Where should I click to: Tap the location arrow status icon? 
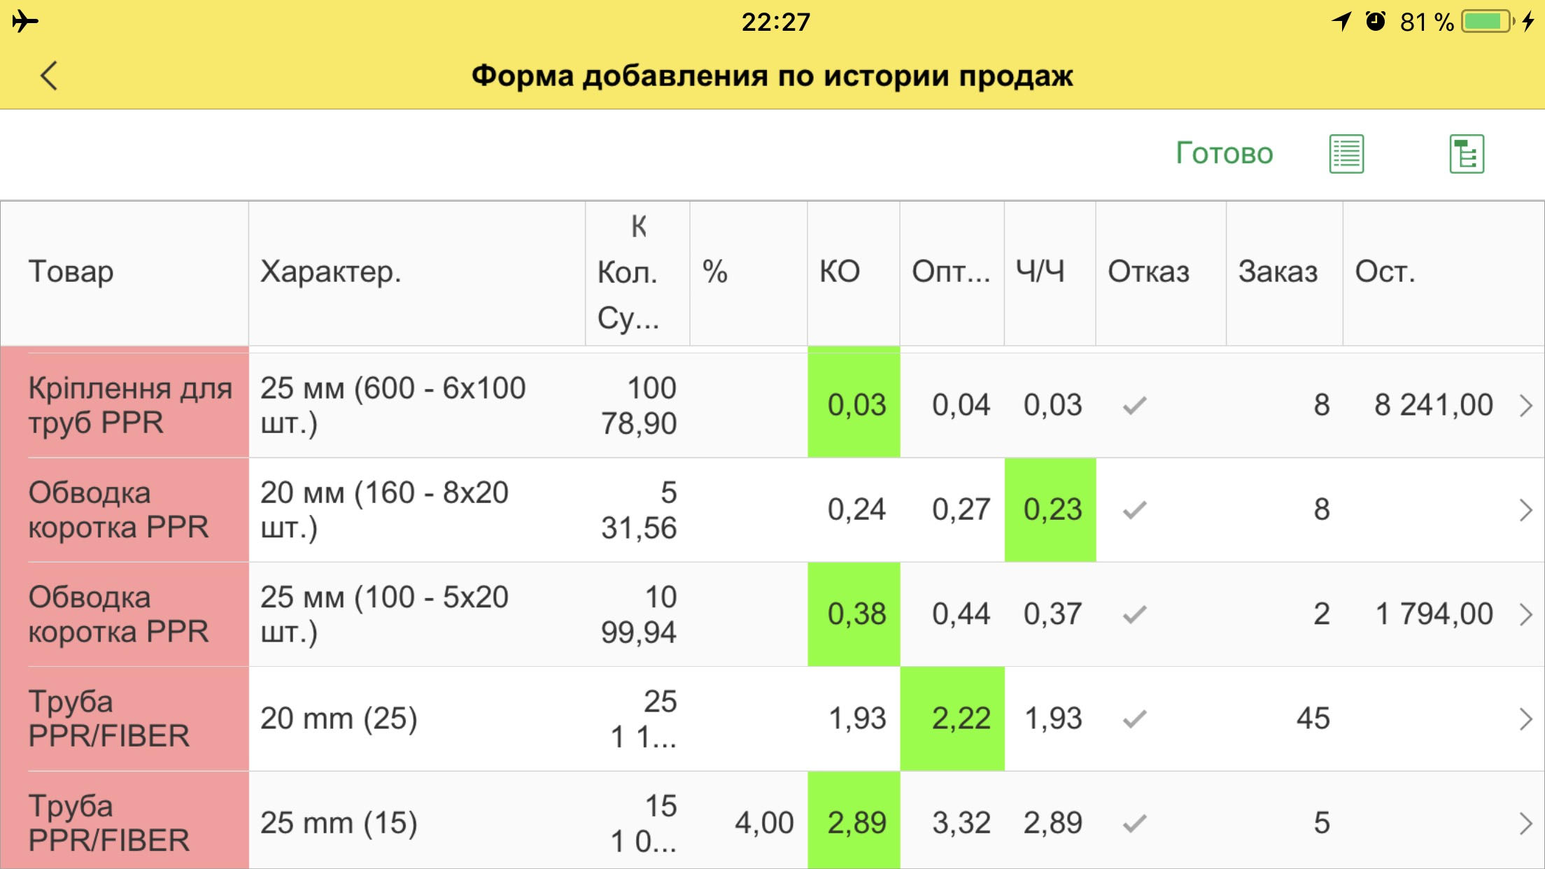coord(1341,22)
